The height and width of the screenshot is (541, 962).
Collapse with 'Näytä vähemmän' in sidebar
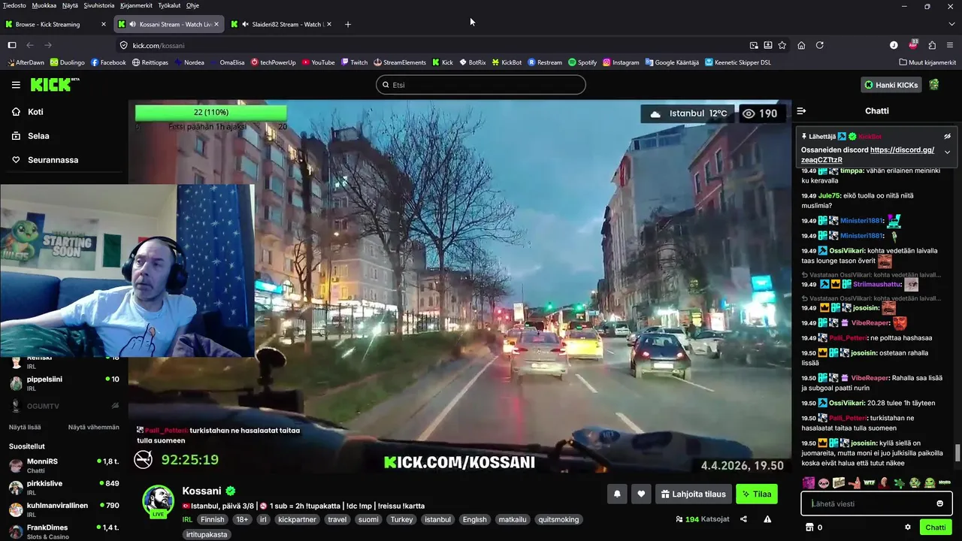[93, 427]
